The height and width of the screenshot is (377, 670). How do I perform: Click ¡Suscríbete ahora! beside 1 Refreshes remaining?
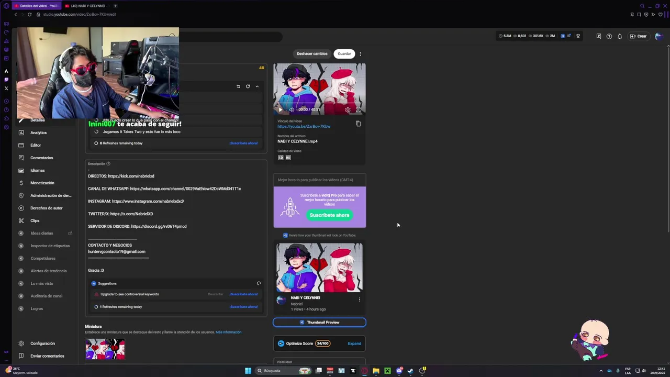243,307
